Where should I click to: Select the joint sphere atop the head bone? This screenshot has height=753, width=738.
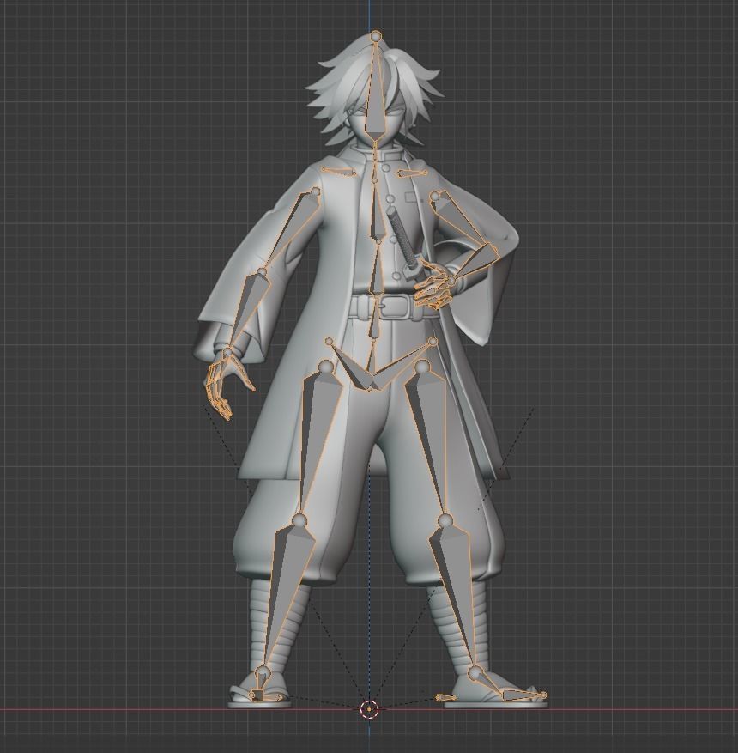point(376,36)
